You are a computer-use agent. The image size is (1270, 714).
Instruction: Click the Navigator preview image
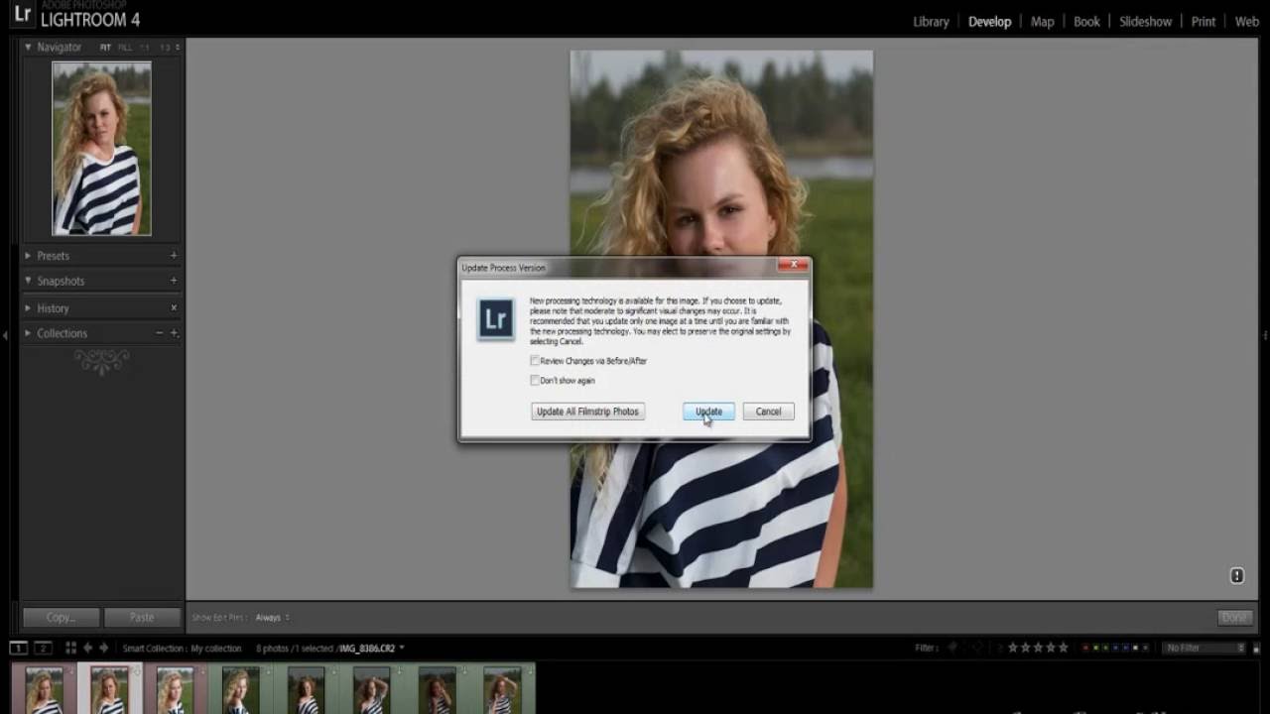click(101, 149)
